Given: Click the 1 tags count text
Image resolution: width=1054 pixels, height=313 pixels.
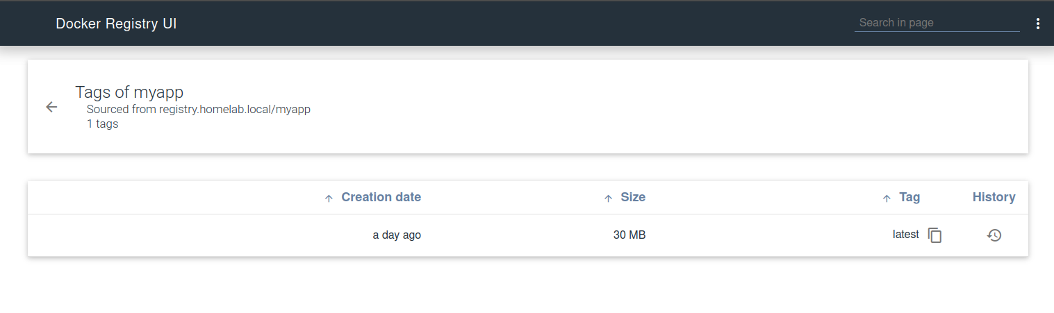Looking at the screenshot, I should (x=102, y=124).
